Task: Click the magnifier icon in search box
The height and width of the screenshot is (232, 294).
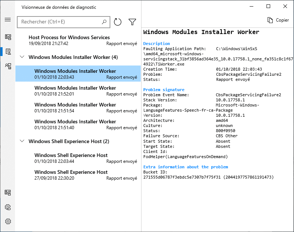Action: click(x=104, y=22)
